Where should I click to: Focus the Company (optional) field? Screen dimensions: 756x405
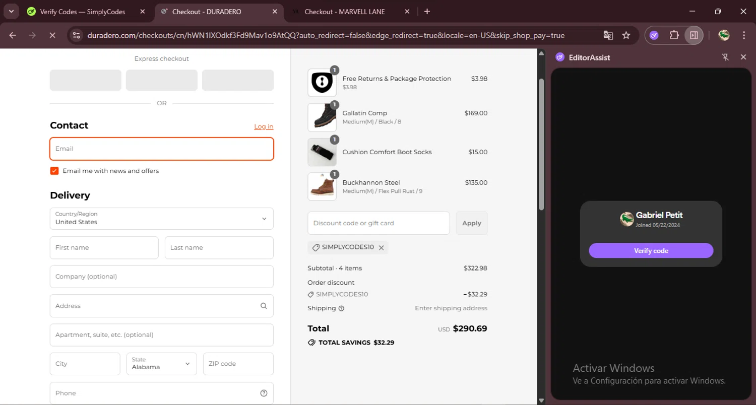pos(162,277)
